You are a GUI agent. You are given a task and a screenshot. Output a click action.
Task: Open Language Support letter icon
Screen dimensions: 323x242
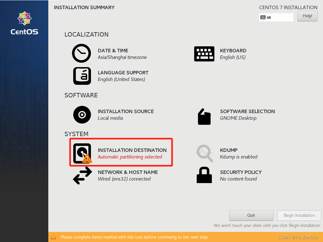pyautogui.click(x=82, y=76)
